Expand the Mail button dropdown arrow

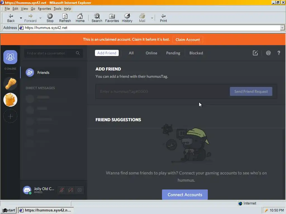152,18
